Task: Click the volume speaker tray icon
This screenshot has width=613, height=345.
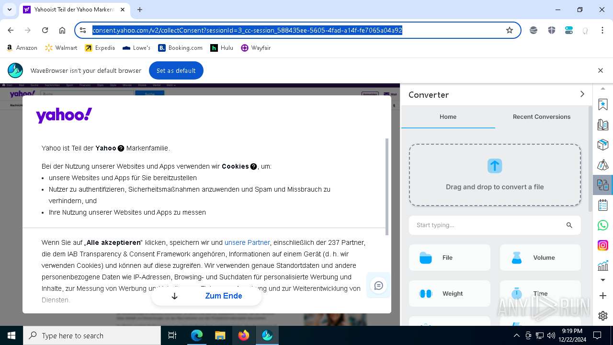Action: (x=551, y=335)
